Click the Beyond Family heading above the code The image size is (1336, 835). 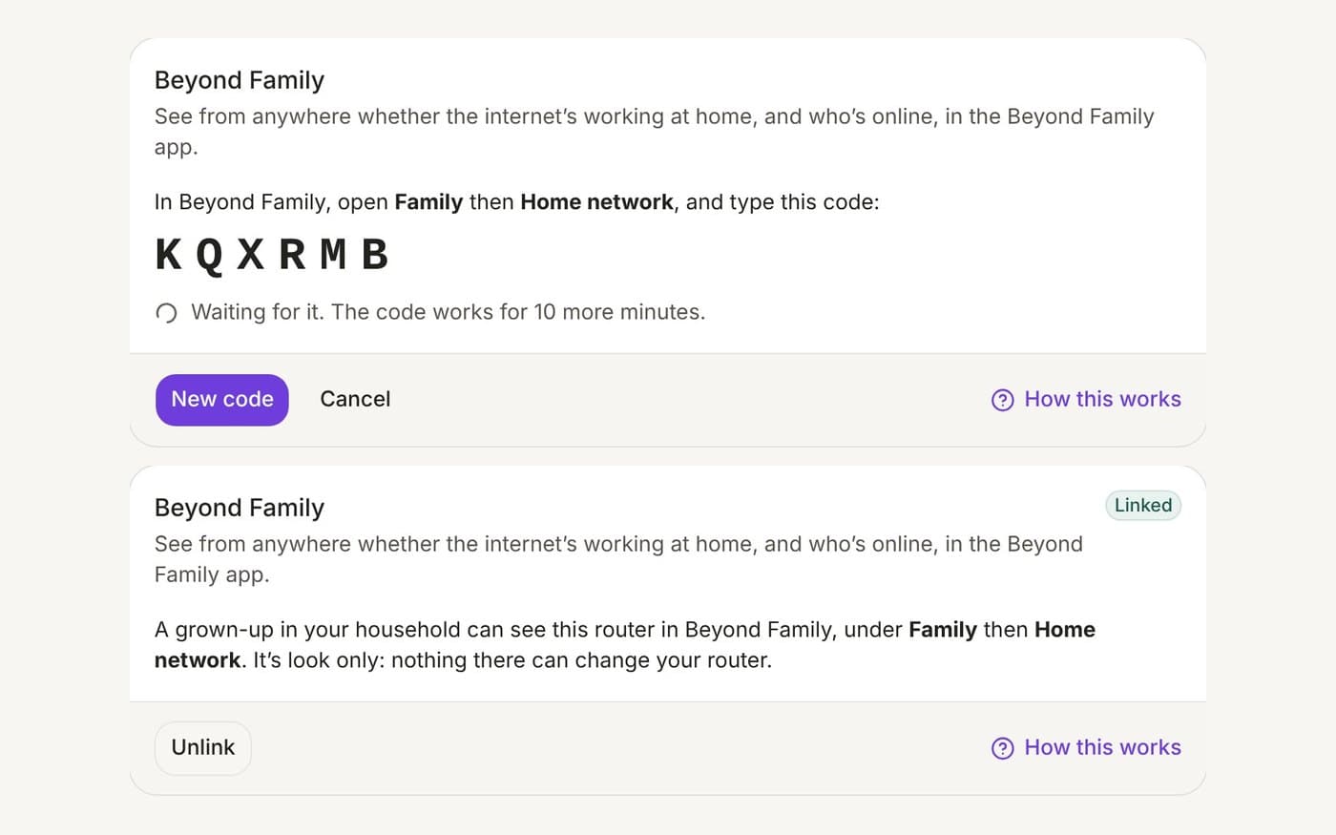(240, 80)
